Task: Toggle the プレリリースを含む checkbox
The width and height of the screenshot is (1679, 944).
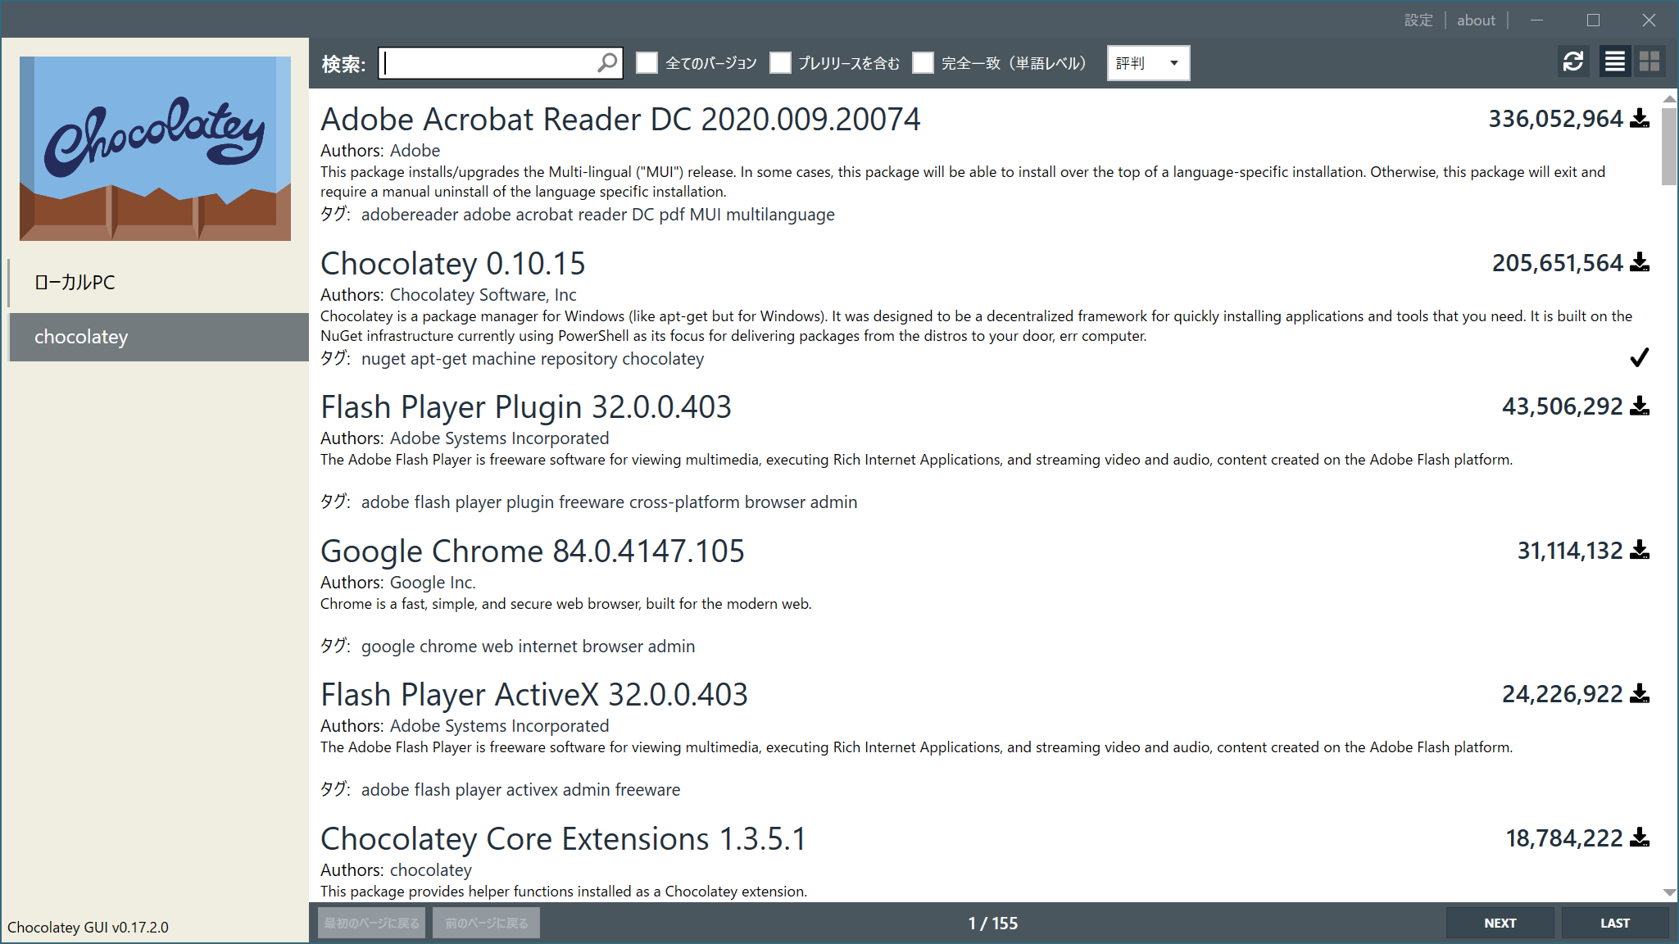Action: tap(780, 62)
